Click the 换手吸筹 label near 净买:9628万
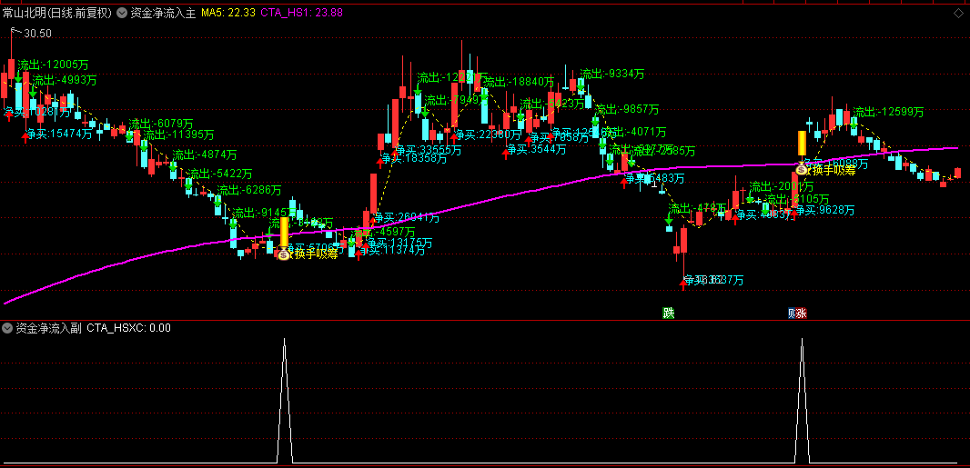Viewport: 970px width, 468px height. 834,171
